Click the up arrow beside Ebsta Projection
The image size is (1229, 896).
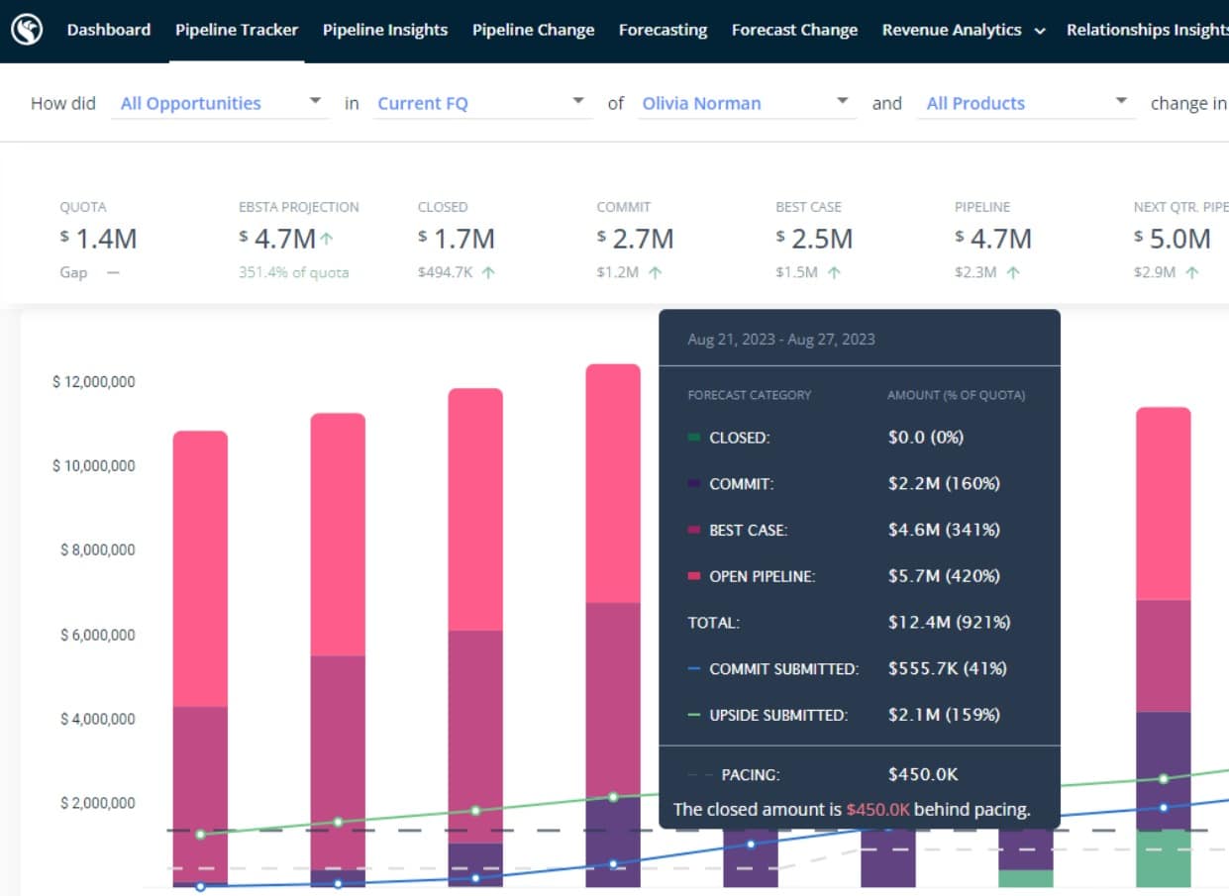coord(327,239)
